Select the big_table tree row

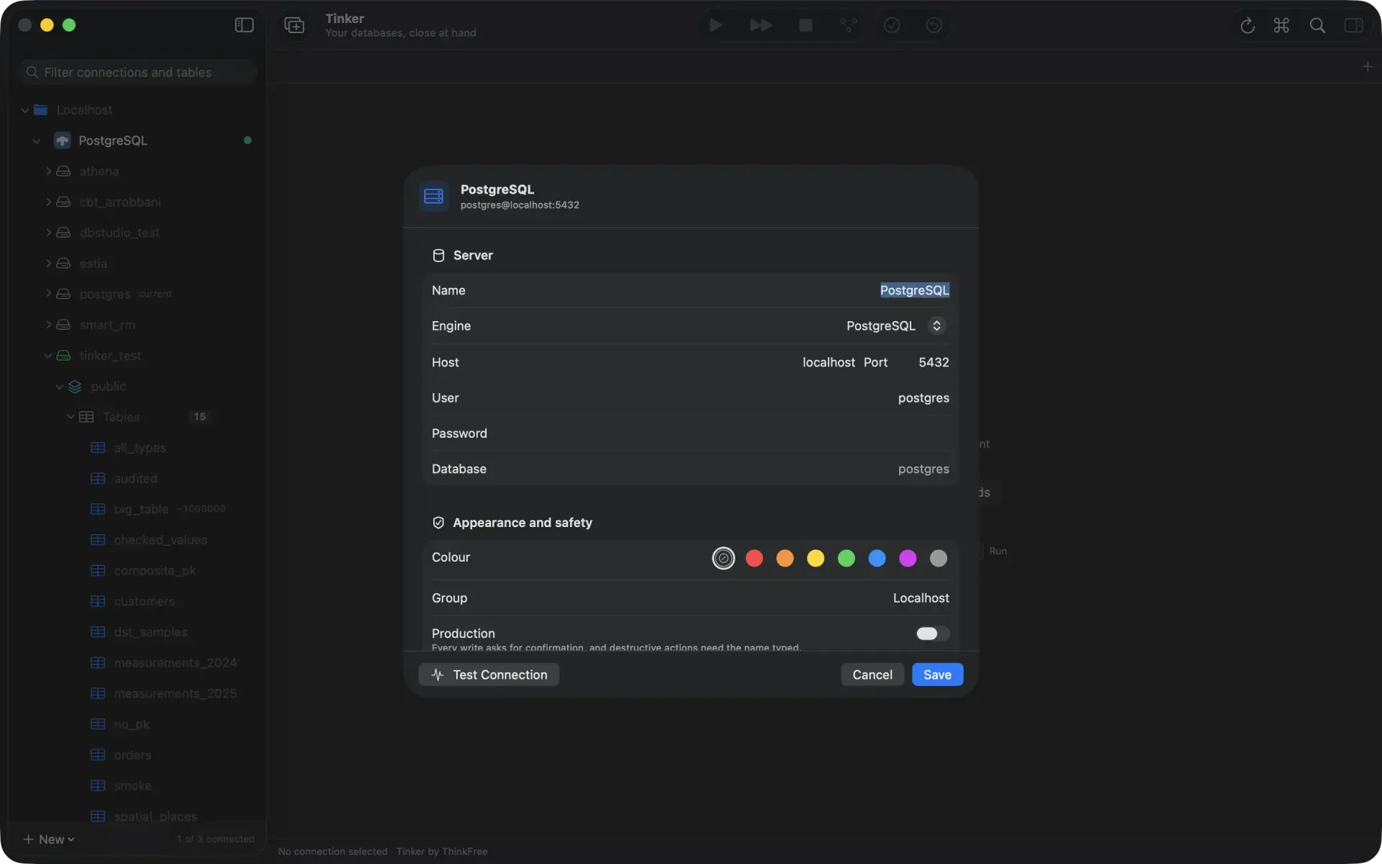coord(137,509)
